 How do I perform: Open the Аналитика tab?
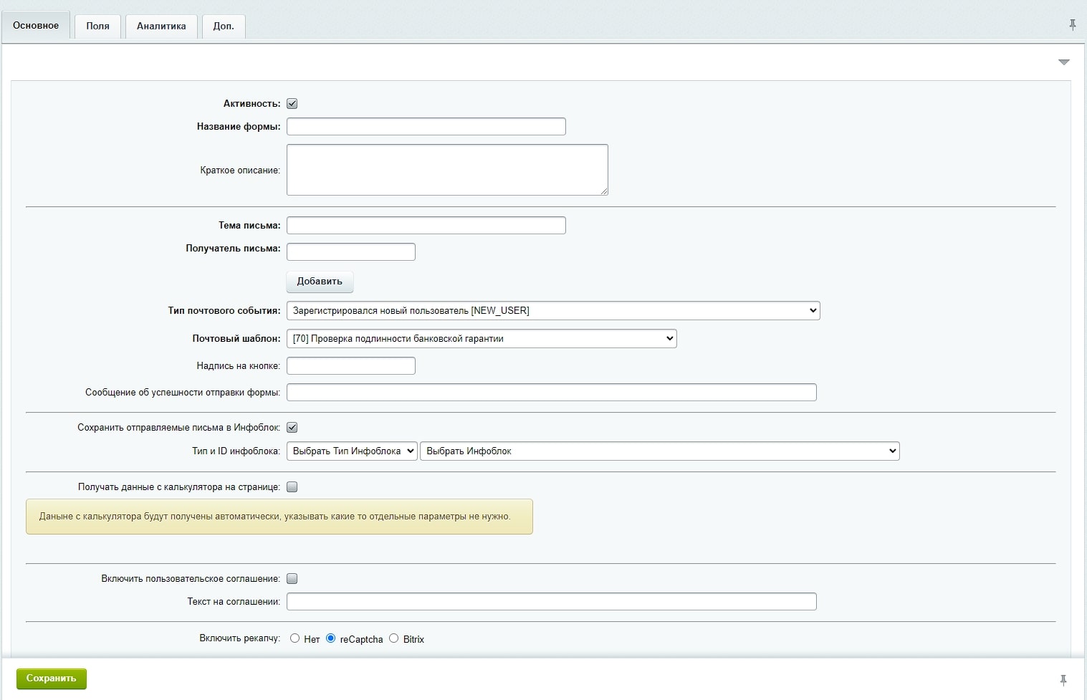161,27
